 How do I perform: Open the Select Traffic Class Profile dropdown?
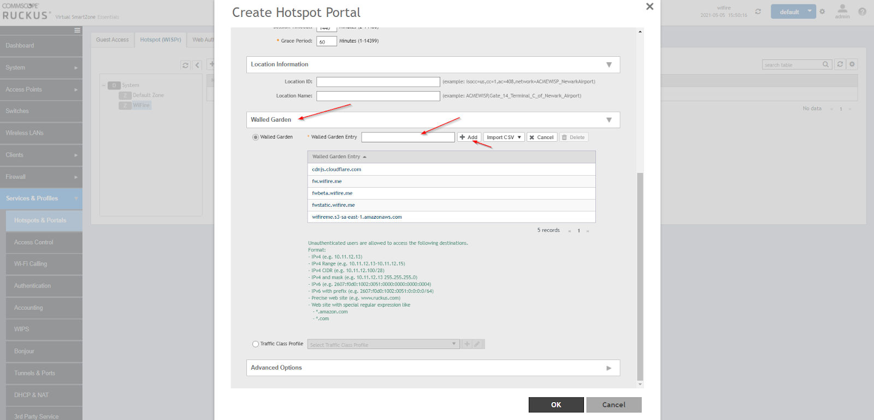(x=383, y=344)
